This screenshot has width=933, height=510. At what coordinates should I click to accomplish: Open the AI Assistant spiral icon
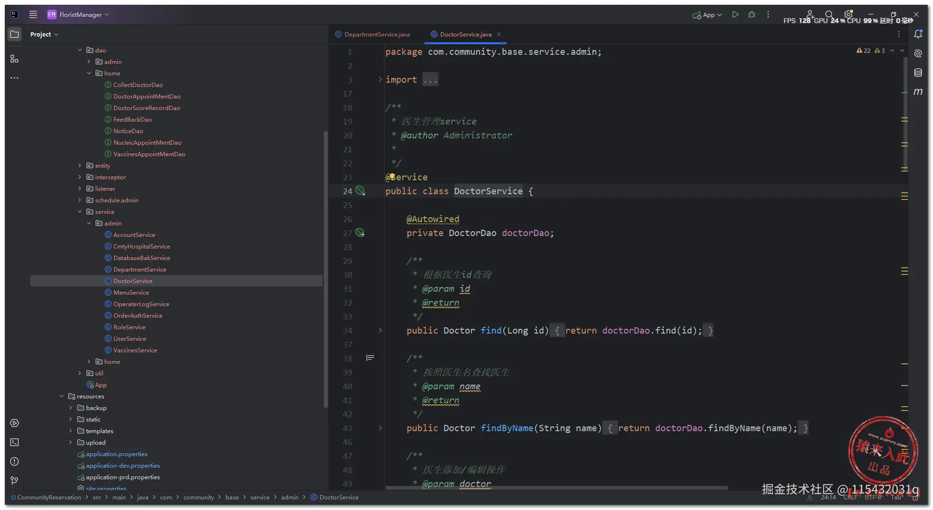(918, 53)
